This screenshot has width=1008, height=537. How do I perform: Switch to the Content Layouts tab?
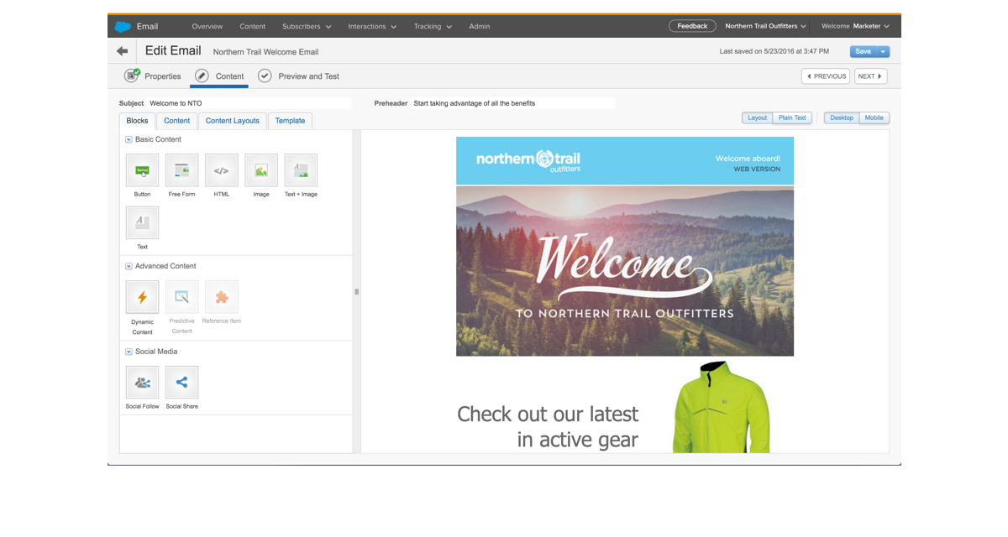tap(233, 121)
